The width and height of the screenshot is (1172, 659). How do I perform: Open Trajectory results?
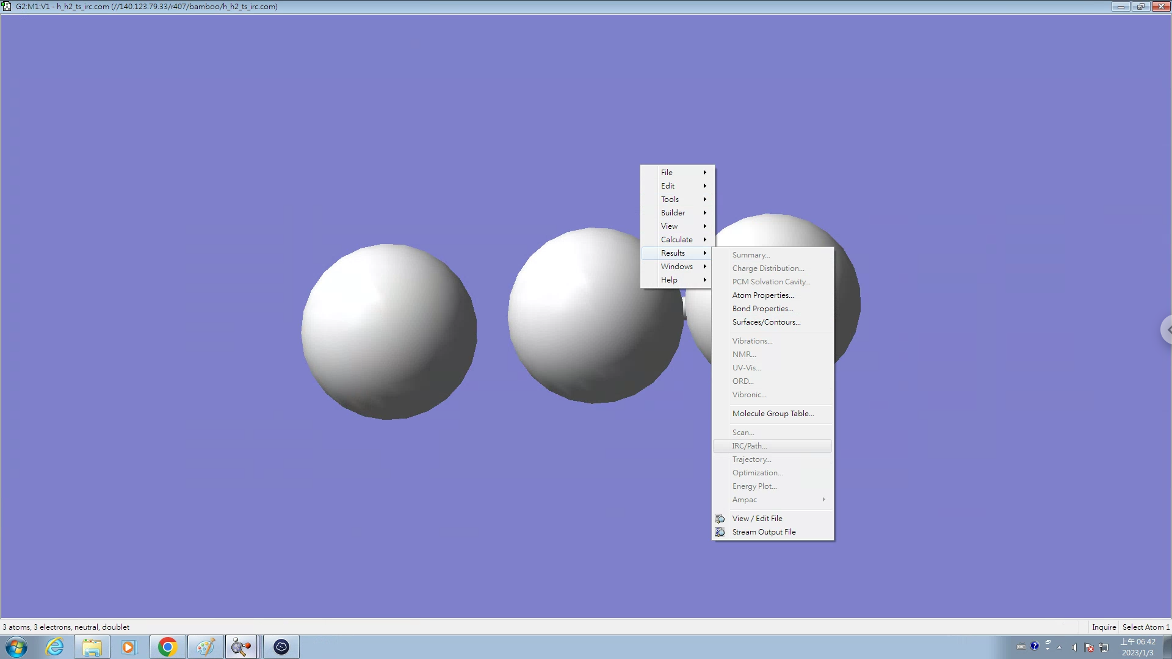pos(772,459)
